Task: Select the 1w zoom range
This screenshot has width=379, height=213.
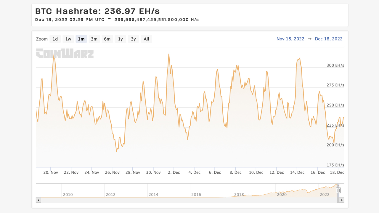Action: pyautogui.click(x=68, y=39)
